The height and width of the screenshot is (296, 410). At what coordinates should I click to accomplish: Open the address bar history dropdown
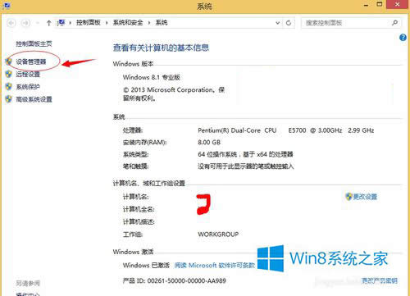tap(278, 23)
